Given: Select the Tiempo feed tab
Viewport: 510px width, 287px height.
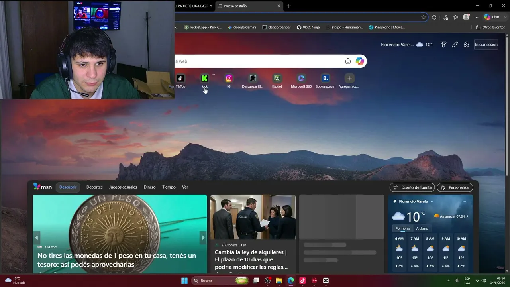Looking at the screenshot, I should tap(169, 187).
